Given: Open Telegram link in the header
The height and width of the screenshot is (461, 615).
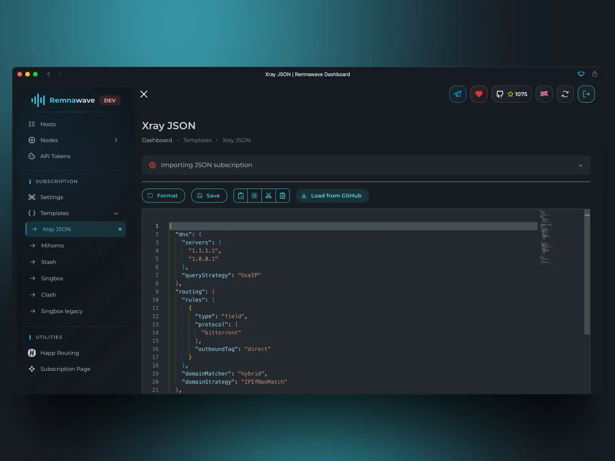Looking at the screenshot, I should coord(457,94).
